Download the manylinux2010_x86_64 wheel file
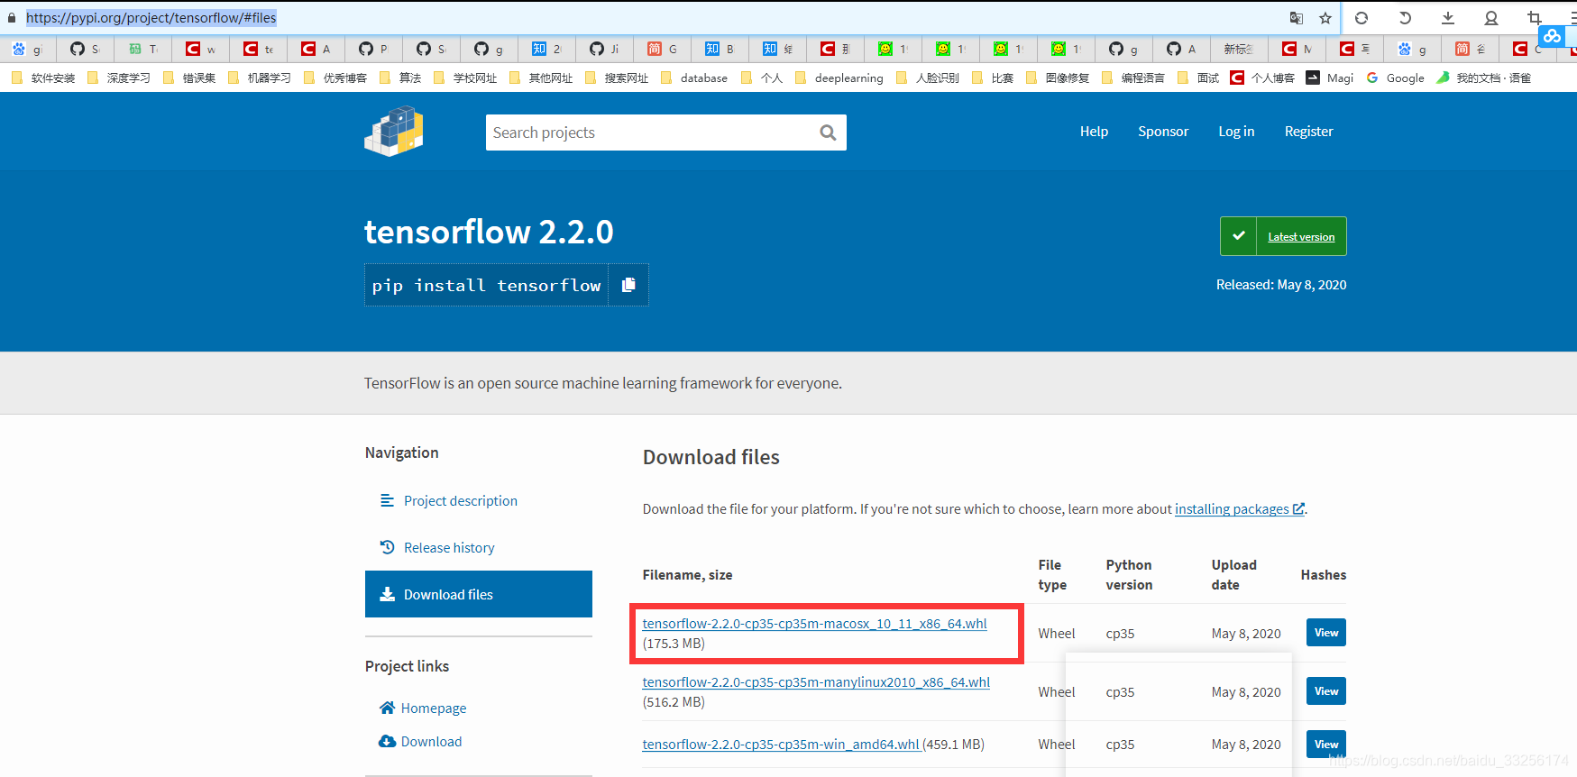This screenshot has height=777, width=1577. click(816, 682)
